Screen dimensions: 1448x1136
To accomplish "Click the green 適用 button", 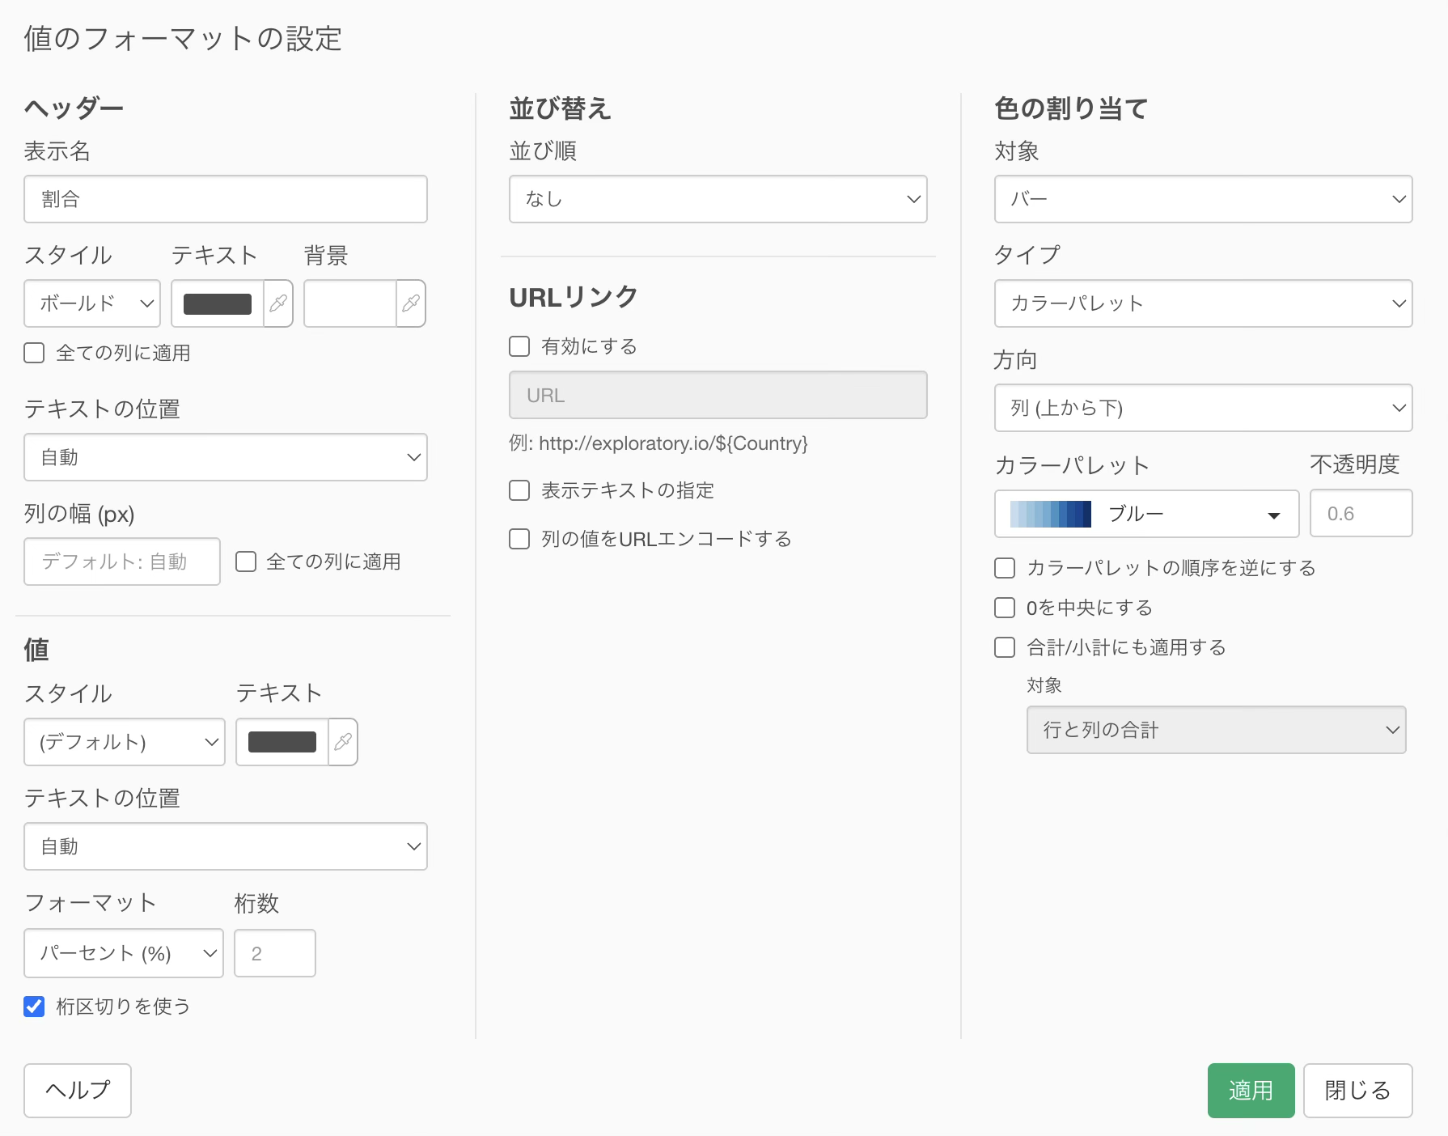I will click(x=1251, y=1091).
